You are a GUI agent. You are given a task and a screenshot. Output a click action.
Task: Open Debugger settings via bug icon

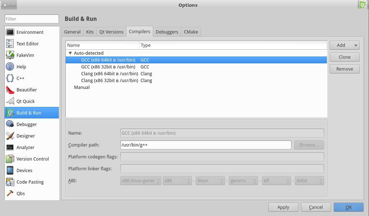[10, 124]
